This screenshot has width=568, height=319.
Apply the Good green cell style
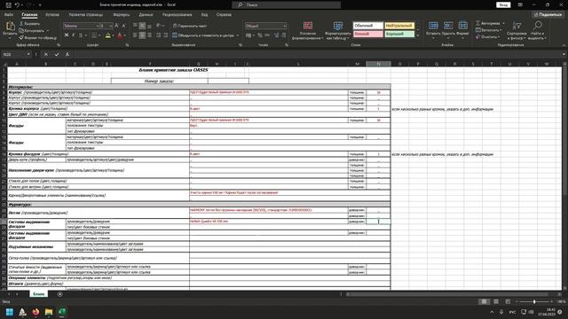(x=399, y=34)
